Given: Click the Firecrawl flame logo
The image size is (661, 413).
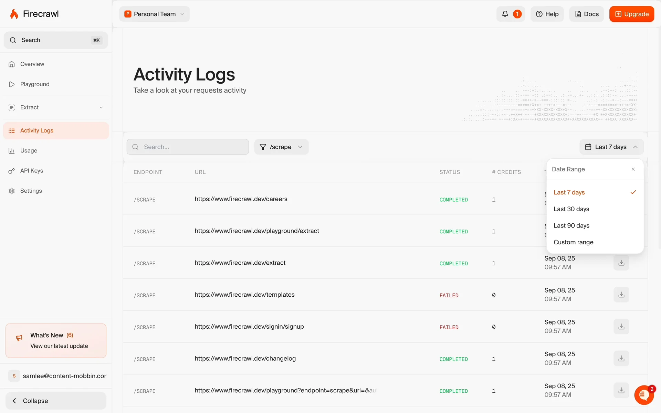Looking at the screenshot, I should coord(14,14).
